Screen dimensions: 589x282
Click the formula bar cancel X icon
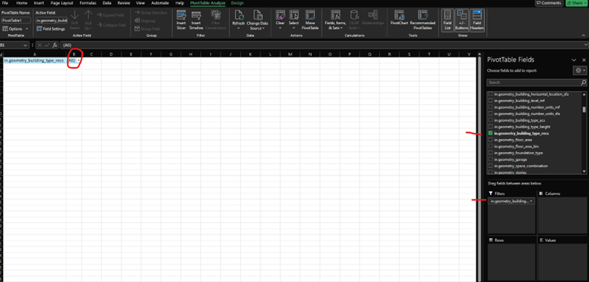click(x=39, y=45)
